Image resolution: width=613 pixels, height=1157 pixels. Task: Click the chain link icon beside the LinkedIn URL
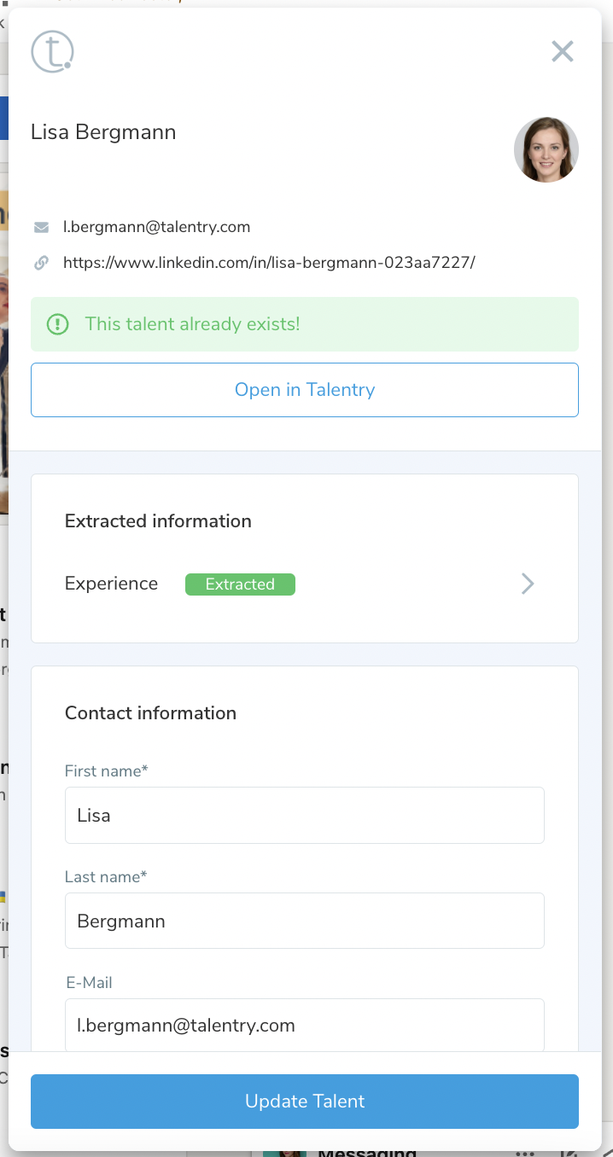(x=41, y=263)
